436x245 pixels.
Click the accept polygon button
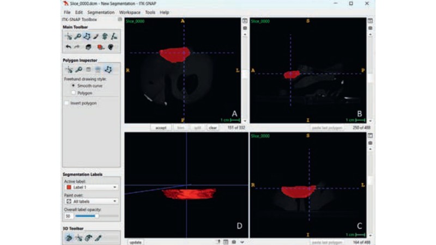pyautogui.click(x=161, y=128)
